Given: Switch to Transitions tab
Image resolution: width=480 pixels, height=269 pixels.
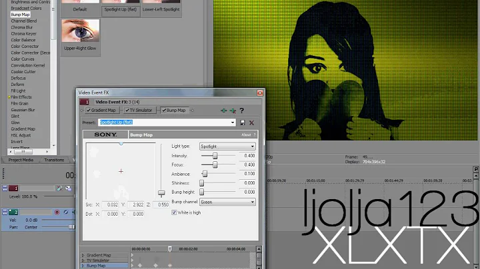Looking at the screenshot, I should click(x=54, y=160).
